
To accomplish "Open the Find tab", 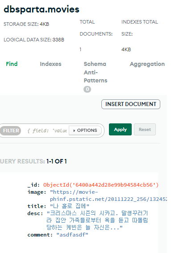I will 12,64.
